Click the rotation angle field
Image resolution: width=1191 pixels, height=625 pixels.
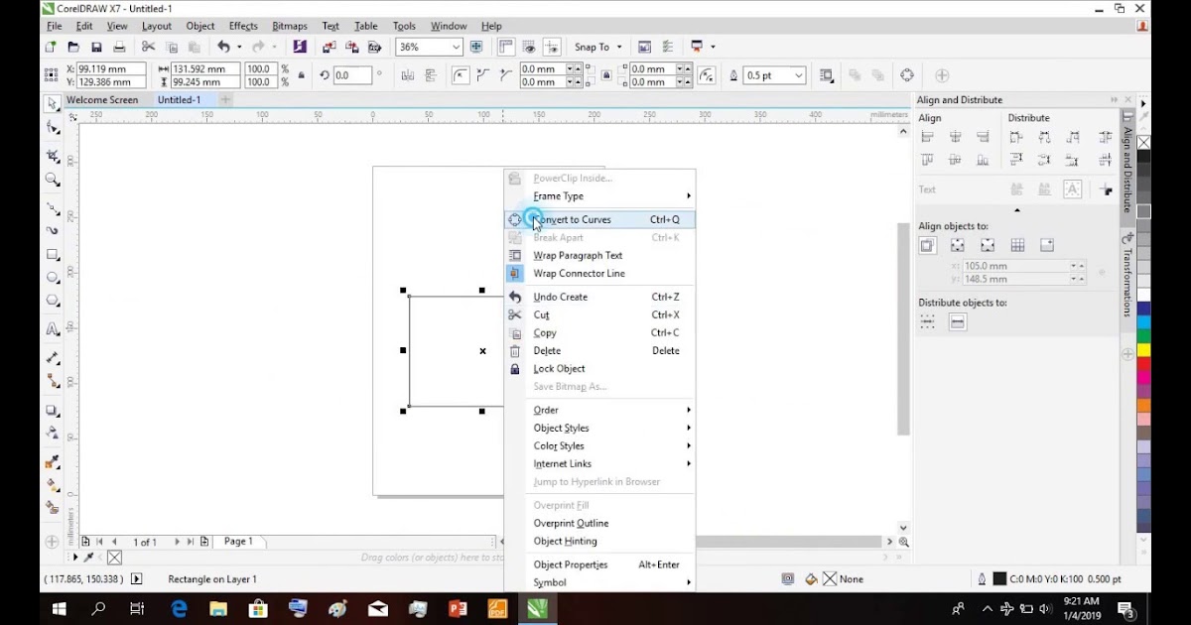pos(352,75)
